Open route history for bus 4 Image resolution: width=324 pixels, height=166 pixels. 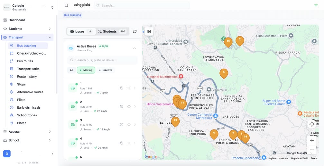(x=122, y=143)
